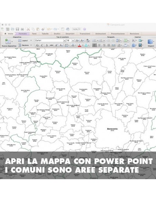This screenshot has width=156, height=202.
Task: Click the Copy icon in toolbar
Action: 33,29
